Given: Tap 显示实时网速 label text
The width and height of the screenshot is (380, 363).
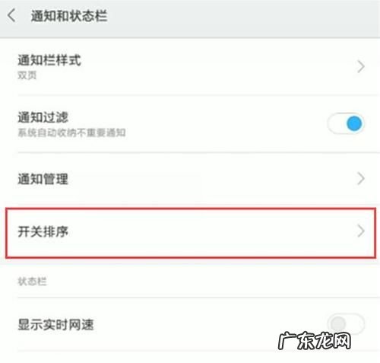Looking at the screenshot, I should pos(55,324).
